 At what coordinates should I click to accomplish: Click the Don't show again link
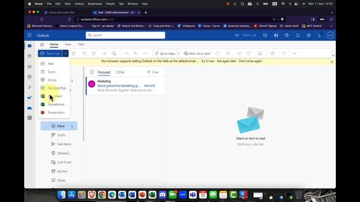pos(250,61)
